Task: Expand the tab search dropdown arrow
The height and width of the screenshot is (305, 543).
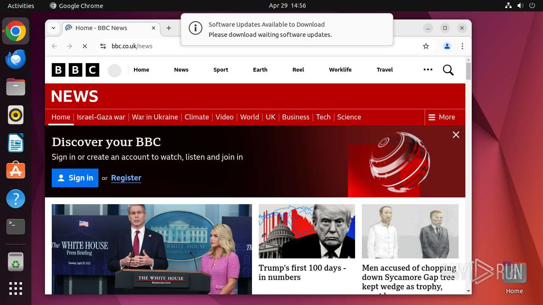Action: click(53, 28)
